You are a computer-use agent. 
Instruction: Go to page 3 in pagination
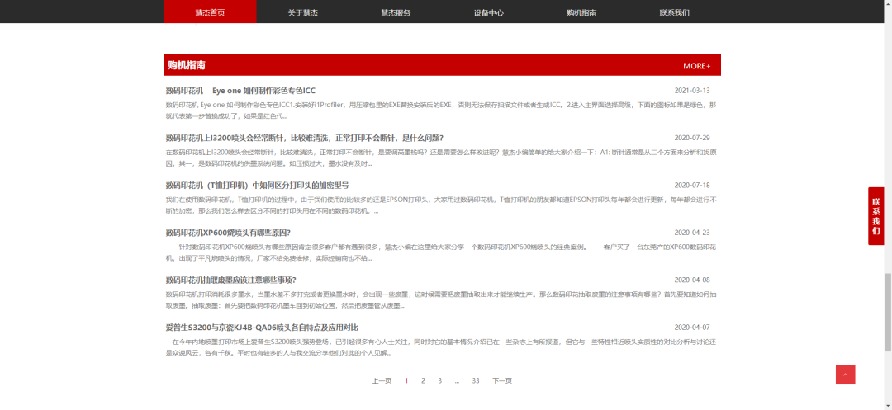(x=439, y=381)
